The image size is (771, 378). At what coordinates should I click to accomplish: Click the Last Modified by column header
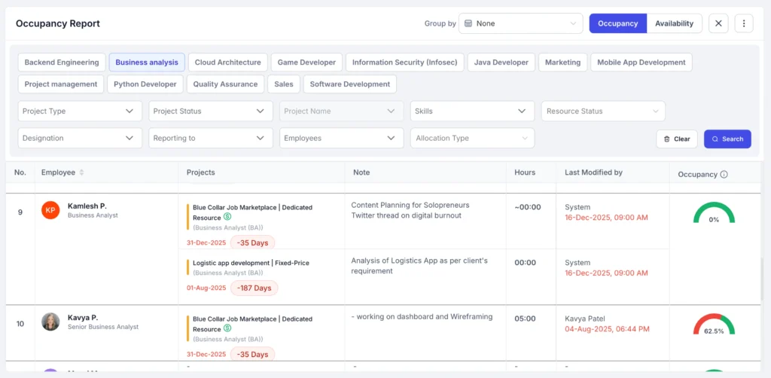tap(593, 172)
